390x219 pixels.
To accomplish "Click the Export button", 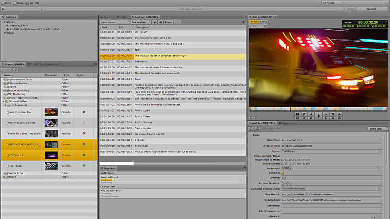I will tap(168, 22).
